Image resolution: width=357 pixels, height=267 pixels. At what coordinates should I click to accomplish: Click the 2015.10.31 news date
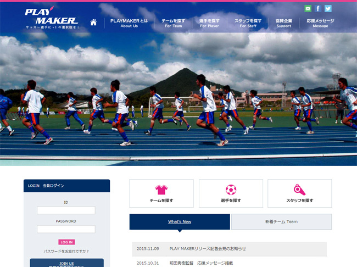(x=148, y=263)
